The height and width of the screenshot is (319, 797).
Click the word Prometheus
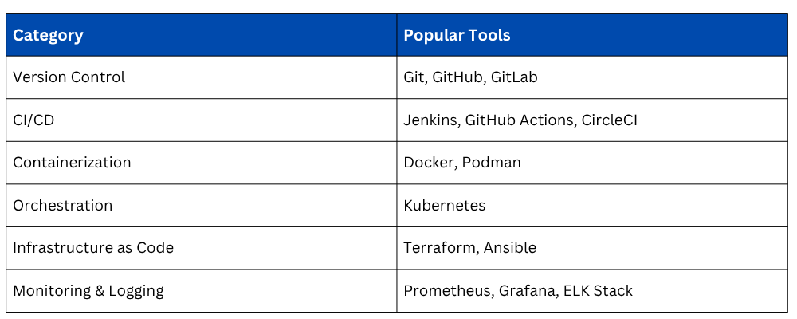(446, 290)
